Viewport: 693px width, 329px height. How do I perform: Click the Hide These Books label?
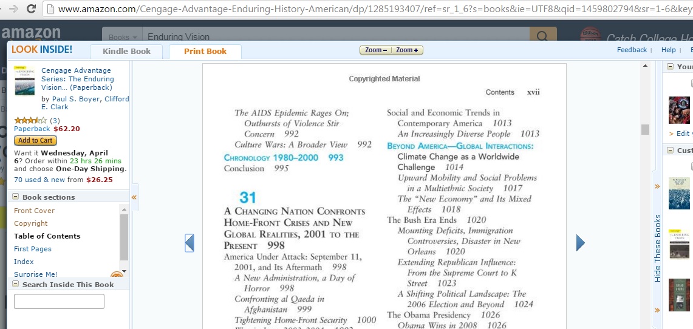pos(657,248)
